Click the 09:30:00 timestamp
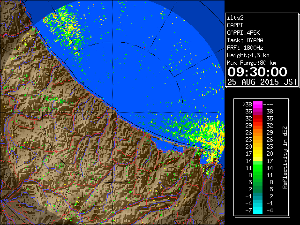Image resolution: width=300 pixels, height=225 pixels. point(257,72)
